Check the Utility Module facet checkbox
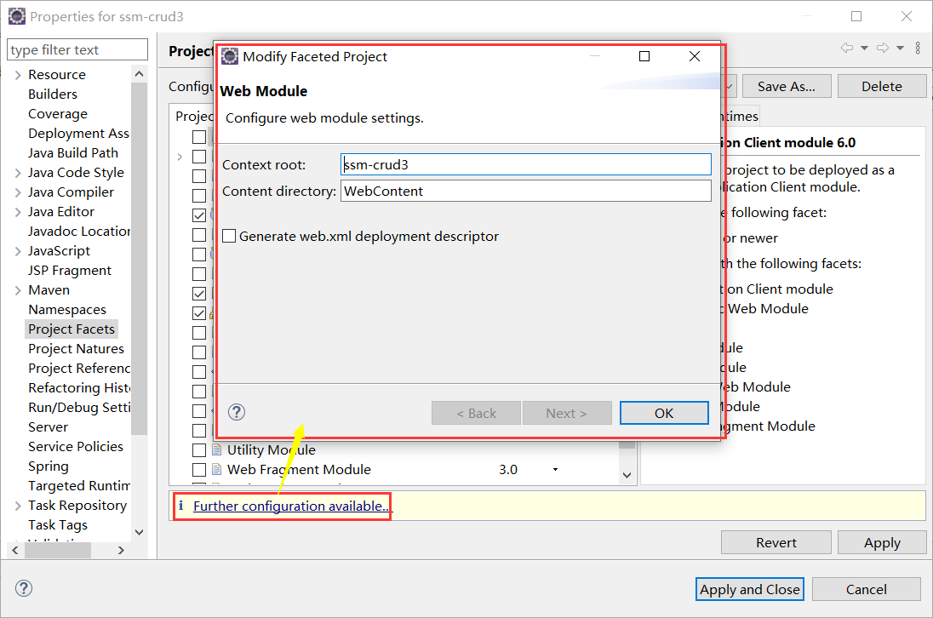This screenshot has width=933, height=618. pos(199,449)
